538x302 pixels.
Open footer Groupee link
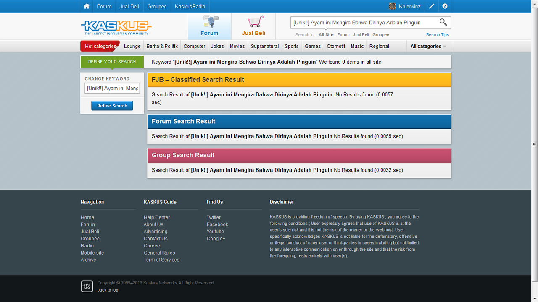[x=90, y=239]
